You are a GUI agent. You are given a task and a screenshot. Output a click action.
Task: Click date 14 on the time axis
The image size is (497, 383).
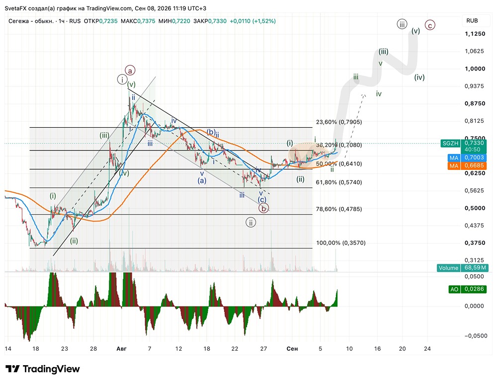(x=8, y=349)
